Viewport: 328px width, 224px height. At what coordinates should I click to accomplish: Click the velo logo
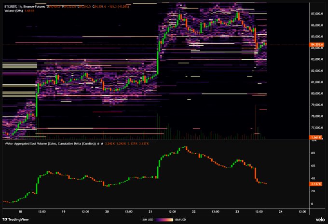(320, 219)
